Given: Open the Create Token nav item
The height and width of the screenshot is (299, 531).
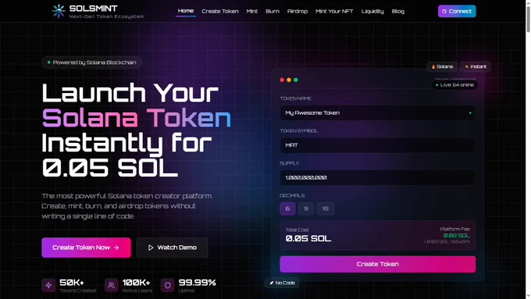Looking at the screenshot, I should click(x=219, y=11).
